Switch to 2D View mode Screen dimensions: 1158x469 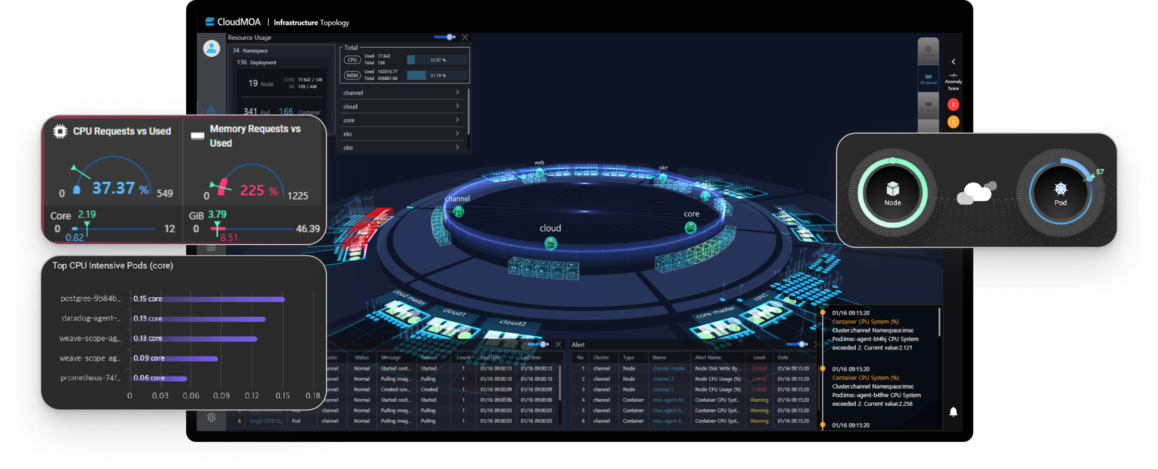click(928, 51)
